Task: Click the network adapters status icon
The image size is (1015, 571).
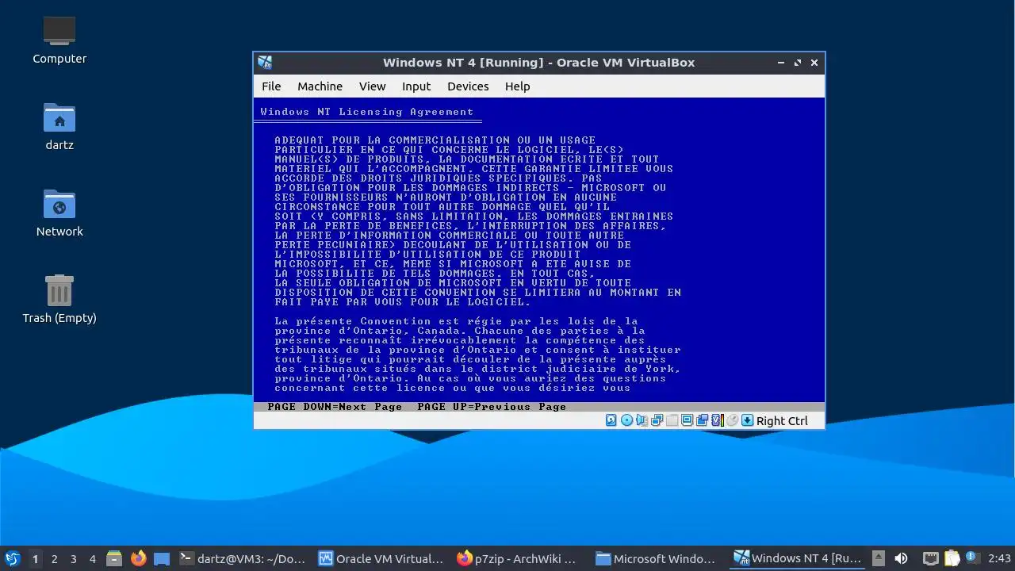Action: 657,420
